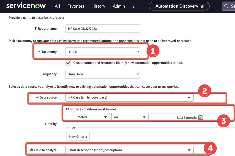
Task: Open the 'on' operator dropdown
Action: [130, 117]
